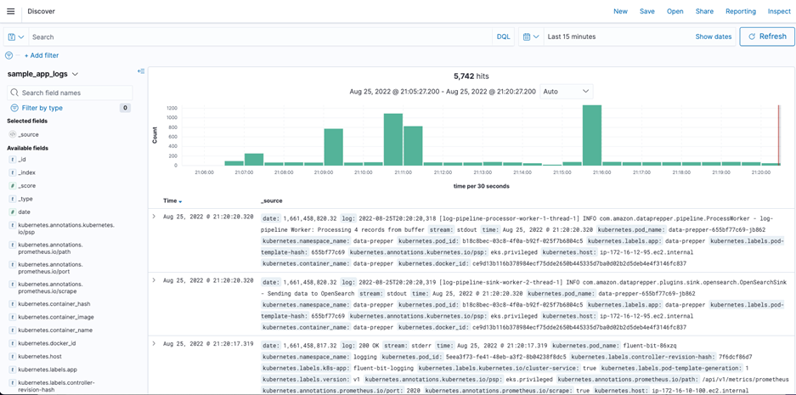The image size is (796, 395).
Task: Click the Share menu item
Action: (x=704, y=11)
